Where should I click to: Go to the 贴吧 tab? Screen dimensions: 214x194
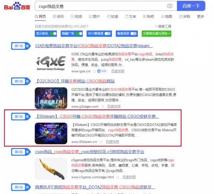click(148, 16)
